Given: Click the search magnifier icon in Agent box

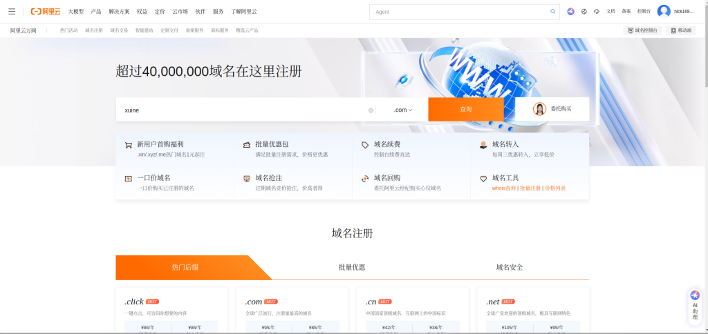Looking at the screenshot, I should pos(552,12).
